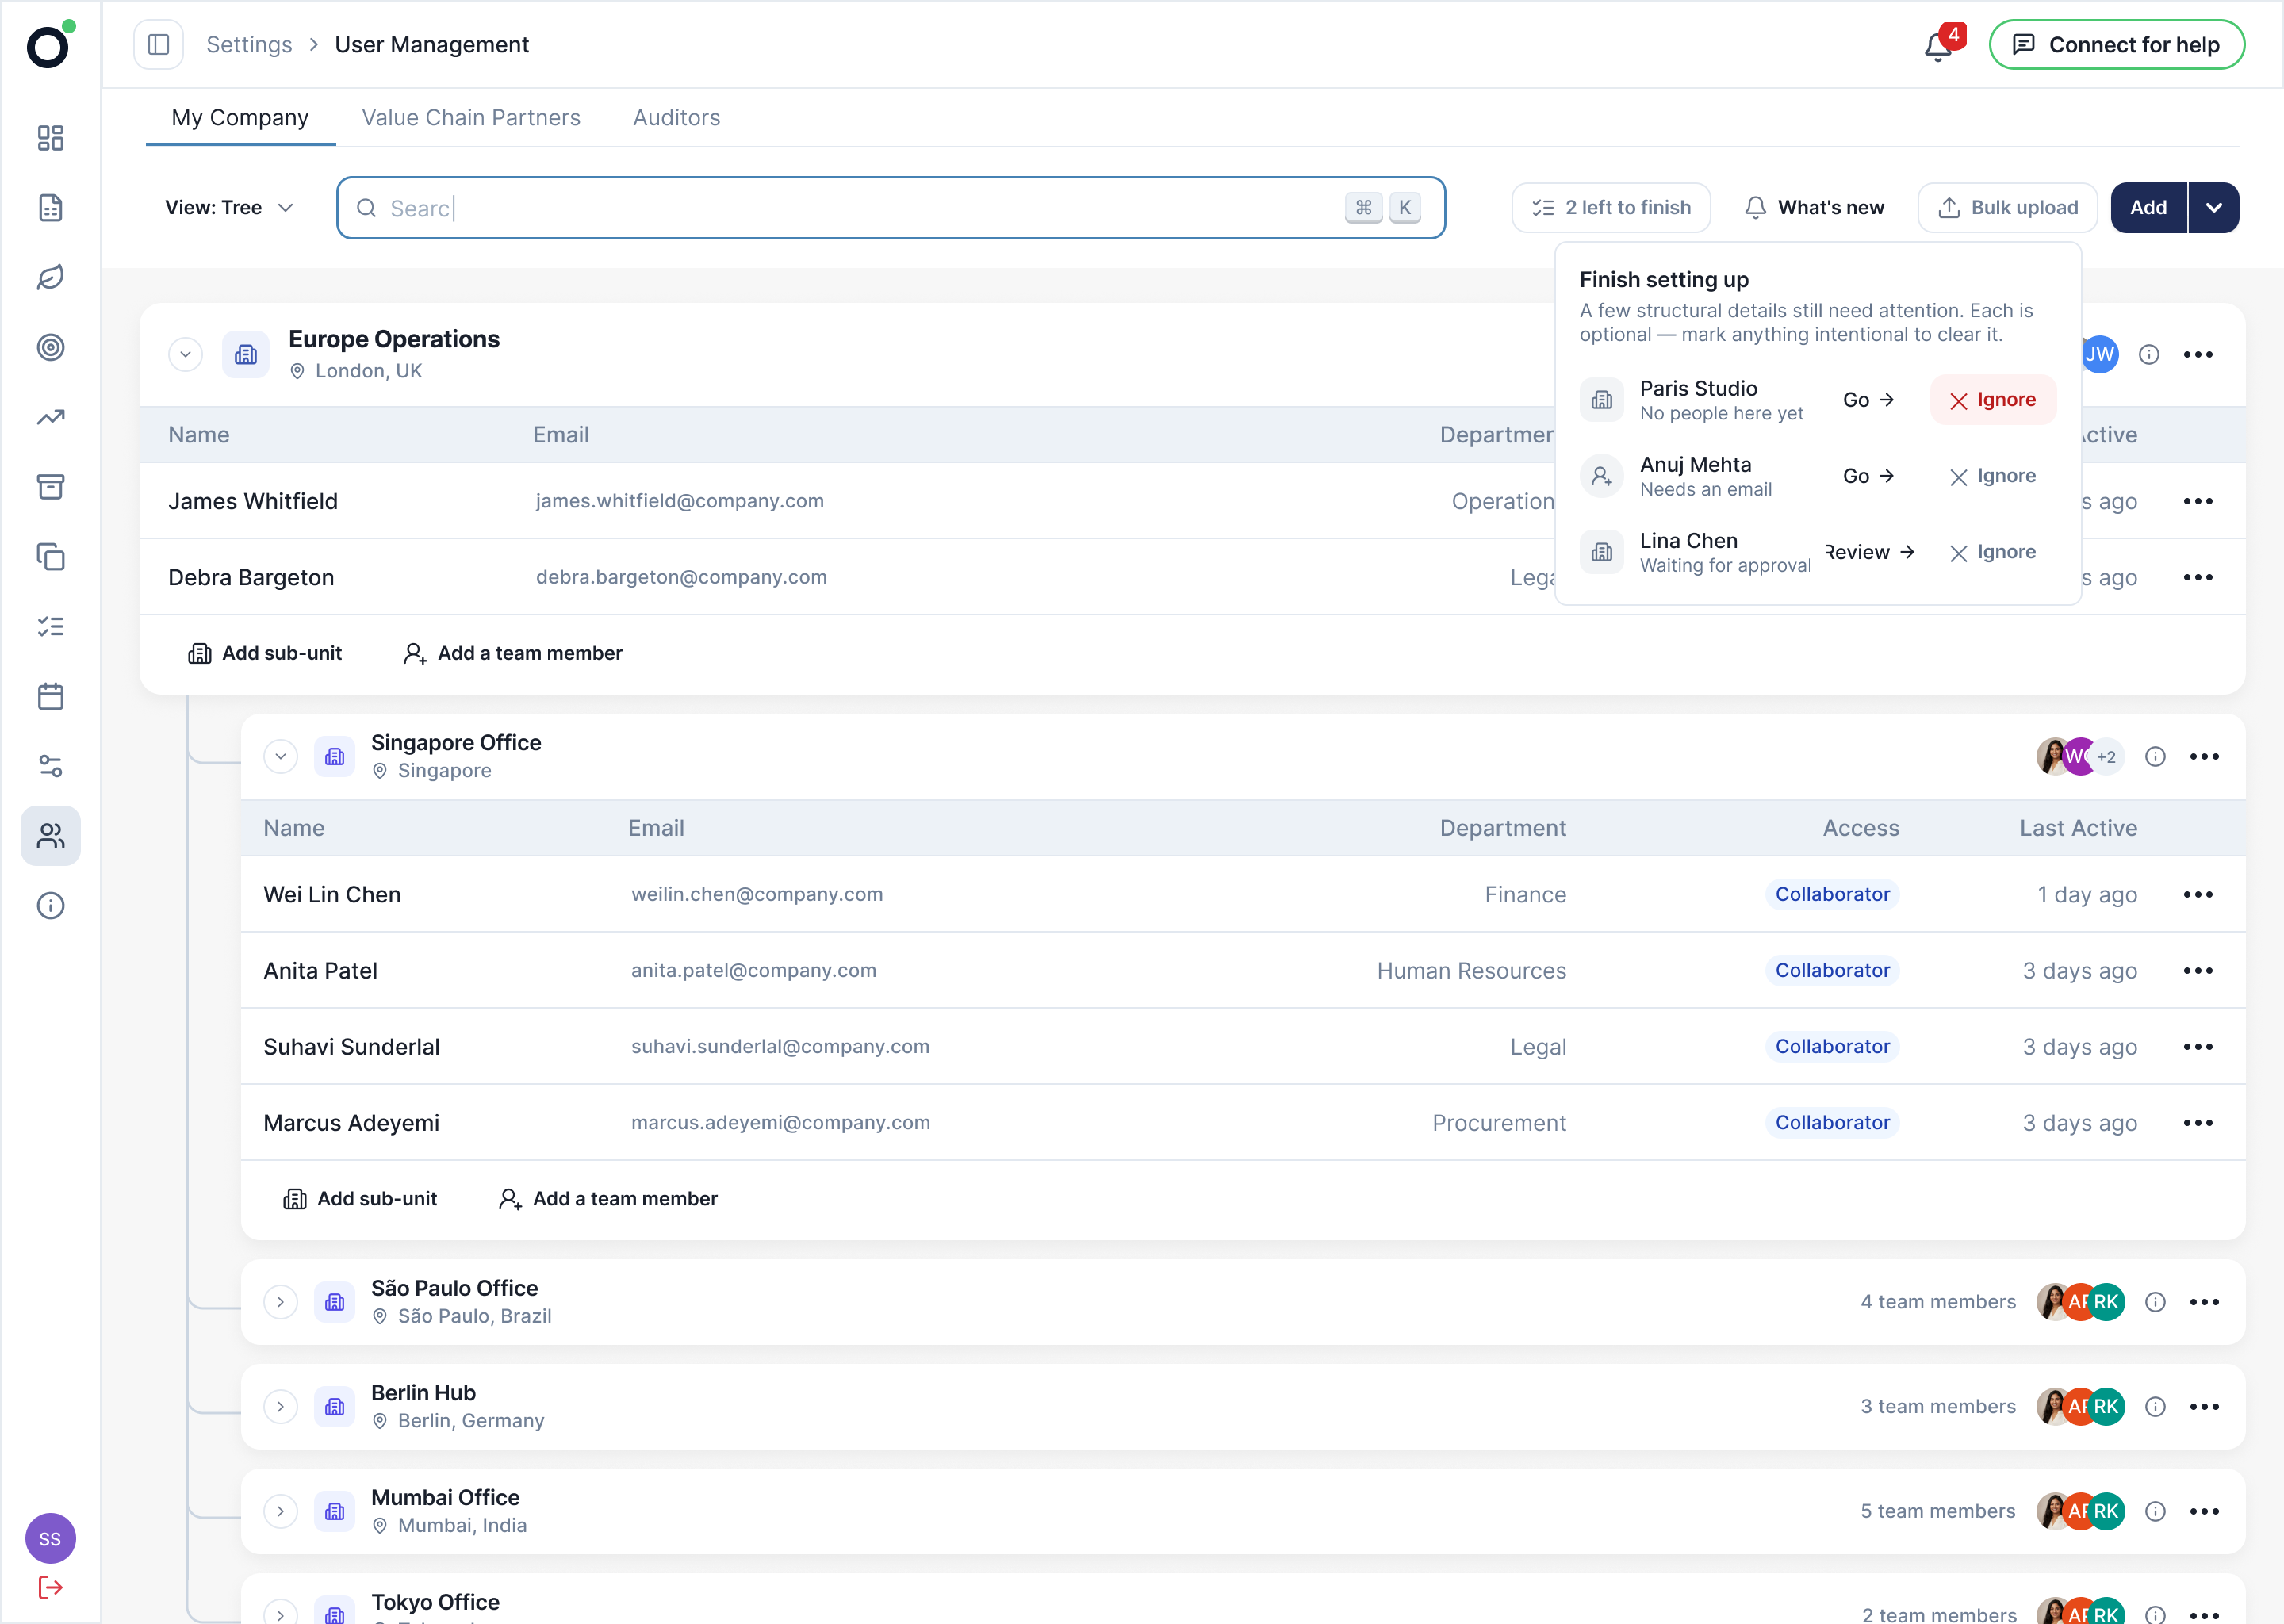The height and width of the screenshot is (1624, 2284).
Task: Select the My Company tab
Action: [240, 118]
